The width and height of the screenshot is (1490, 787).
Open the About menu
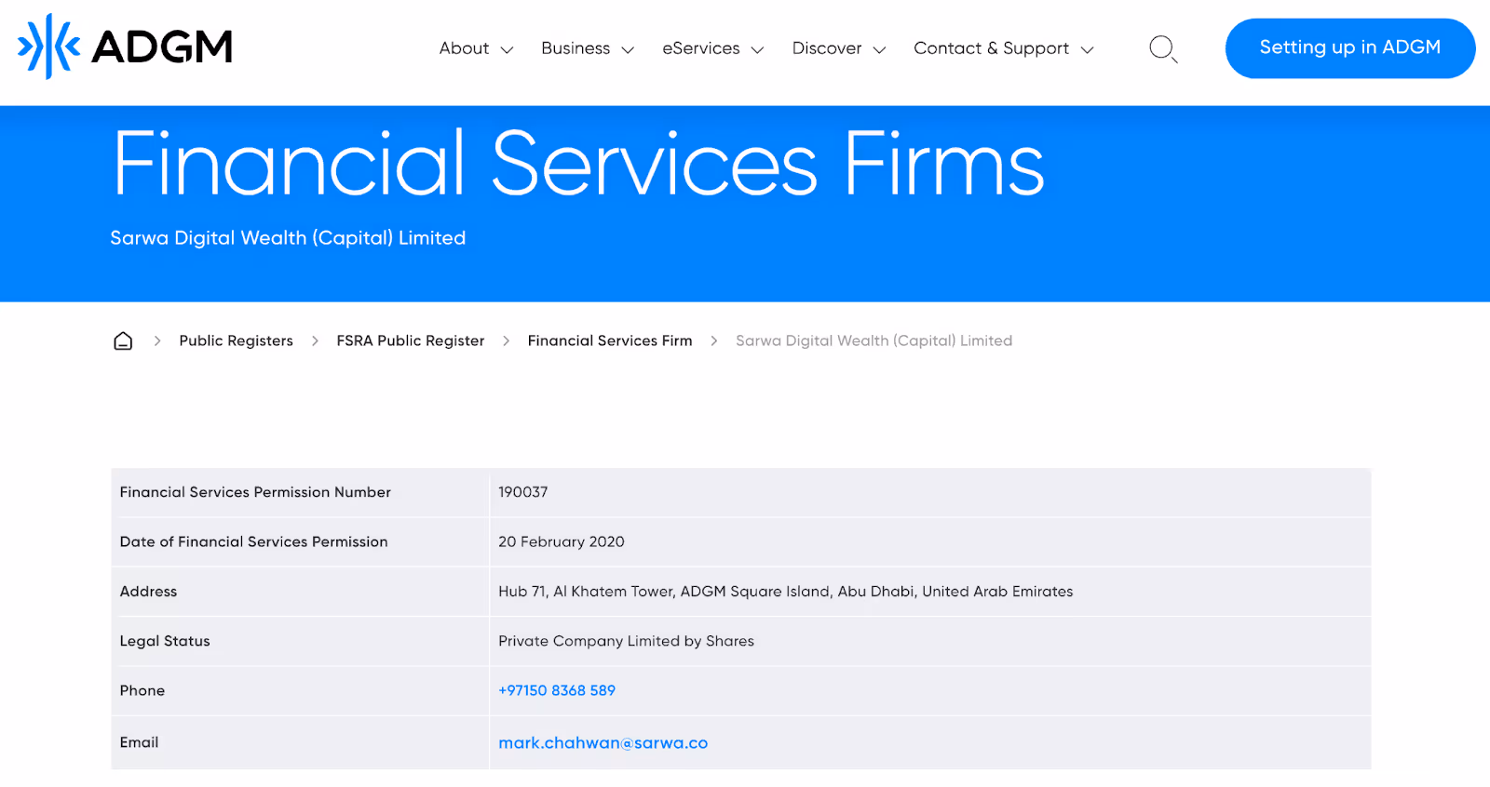[x=464, y=48]
